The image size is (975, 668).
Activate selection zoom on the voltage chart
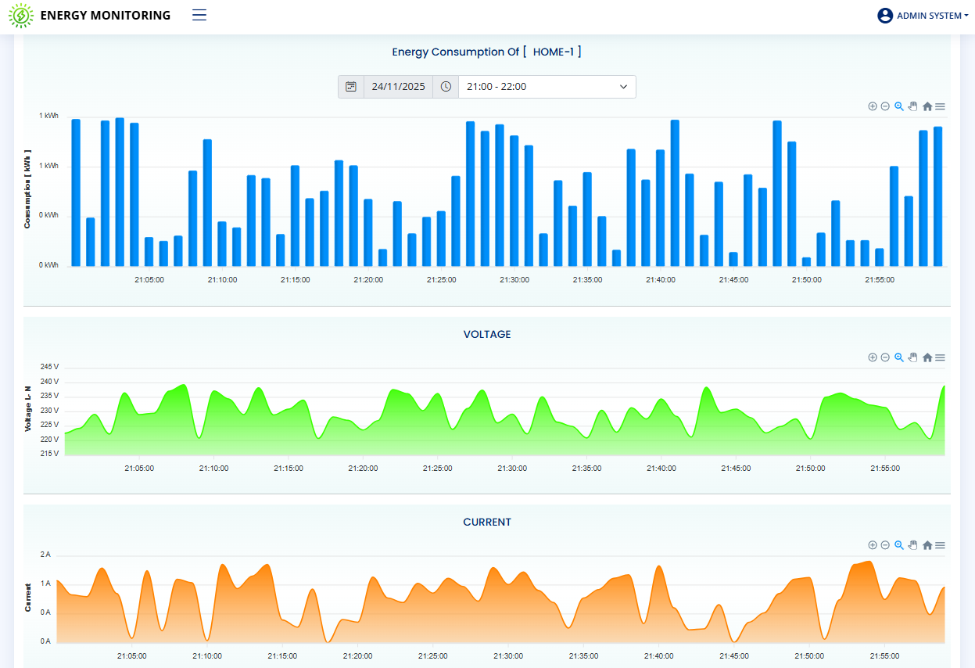point(899,357)
